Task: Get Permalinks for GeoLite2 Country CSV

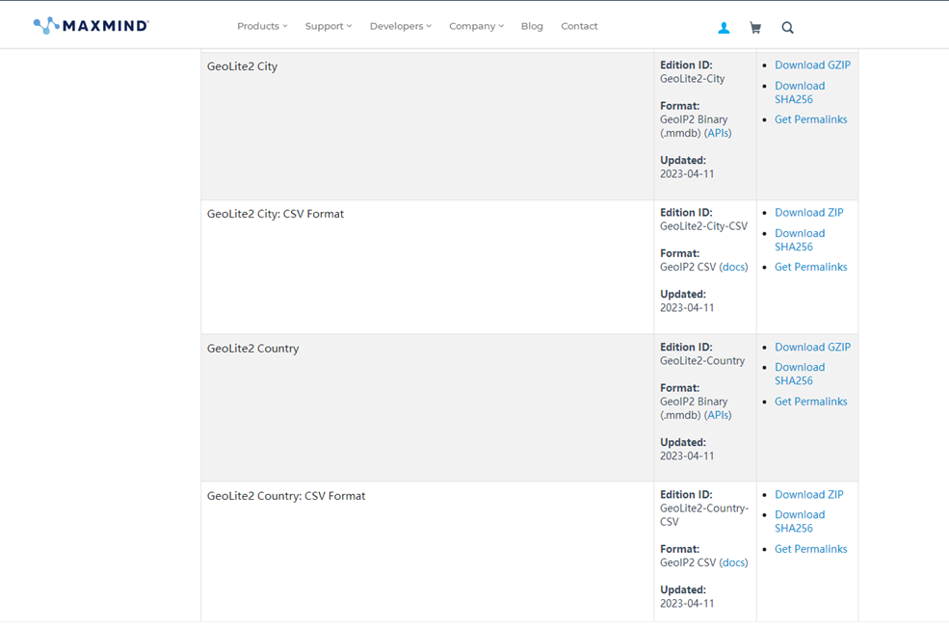Action: click(810, 549)
